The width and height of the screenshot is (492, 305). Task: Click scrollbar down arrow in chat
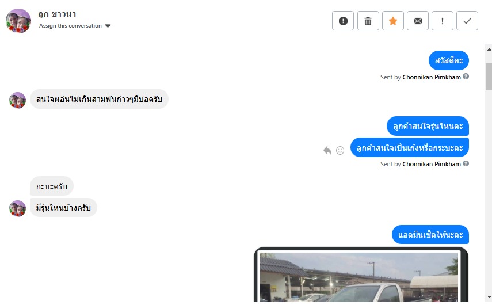coord(489,296)
